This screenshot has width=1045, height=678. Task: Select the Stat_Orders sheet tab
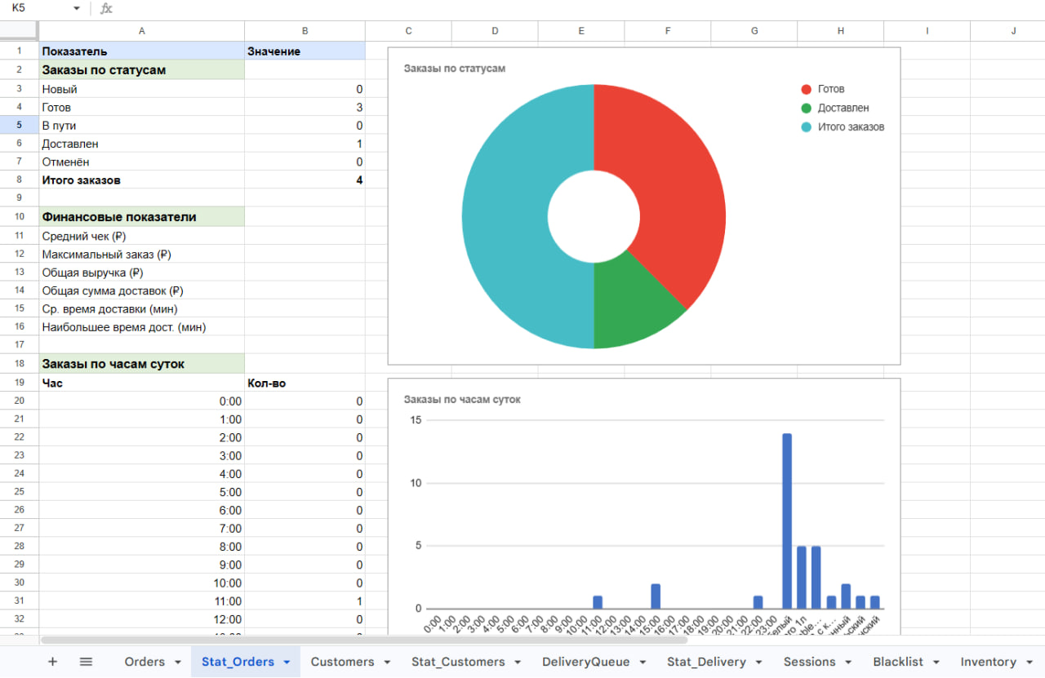pos(238,662)
